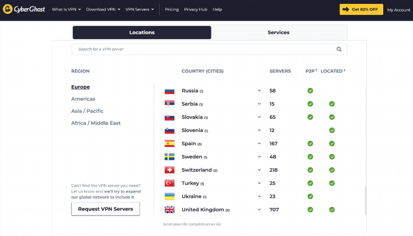Click the Sweden country name

(192, 157)
